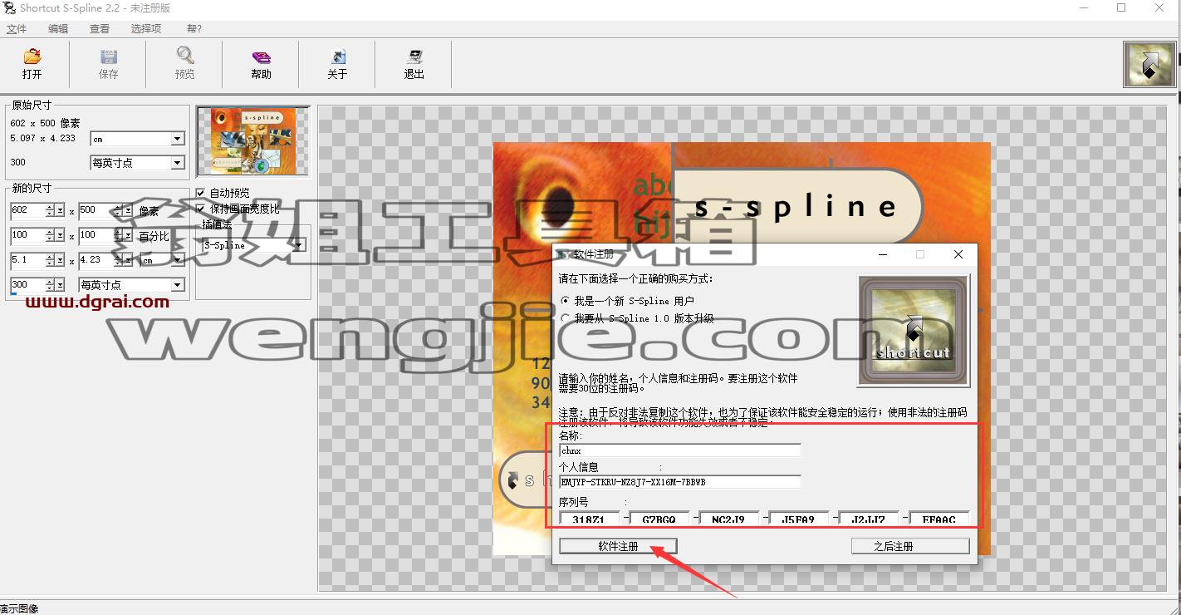Click the 插值法 group label
Screen dimensions: 1181x615
click(x=216, y=224)
